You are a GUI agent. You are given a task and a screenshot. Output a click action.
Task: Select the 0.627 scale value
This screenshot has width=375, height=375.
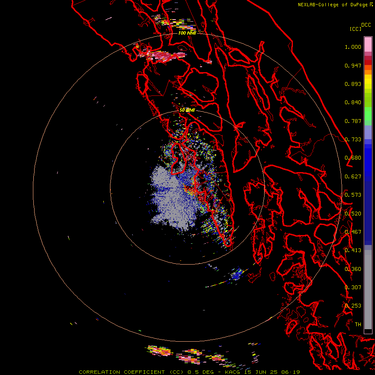353,177
